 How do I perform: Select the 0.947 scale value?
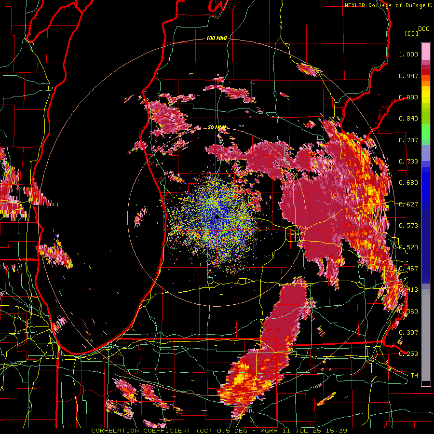408,76
